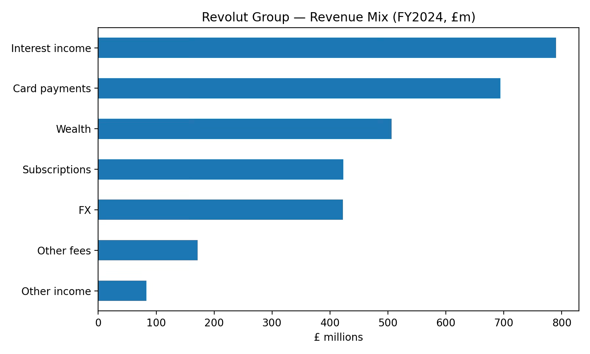Click the Subscriptions bar
Image resolution: width=590 pixels, height=354 pixels.
[x=221, y=170]
